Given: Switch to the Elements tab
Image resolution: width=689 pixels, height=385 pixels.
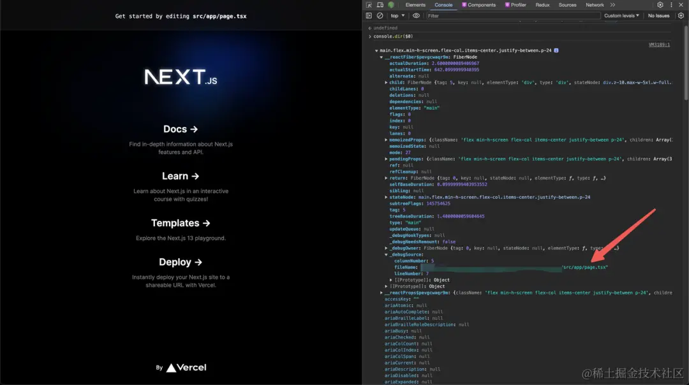Looking at the screenshot, I should point(415,5).
